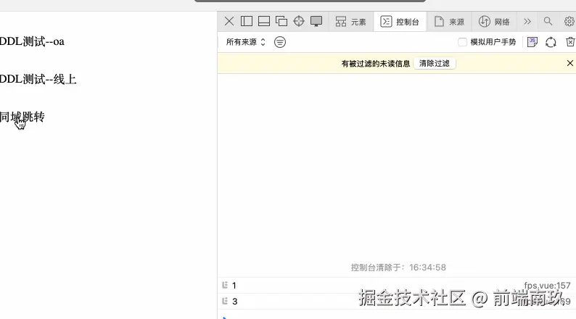Switch to the 元素 tab

[x=350, y=22]
